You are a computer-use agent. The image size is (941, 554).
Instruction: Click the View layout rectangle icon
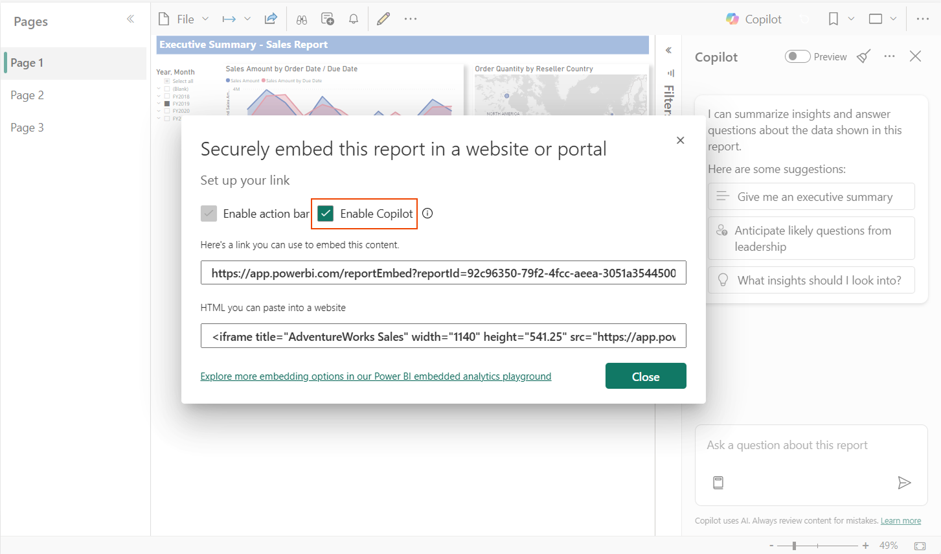(876, 19)
